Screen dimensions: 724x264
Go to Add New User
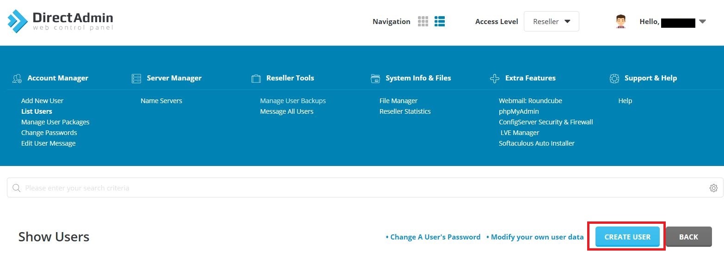(42, 101)
